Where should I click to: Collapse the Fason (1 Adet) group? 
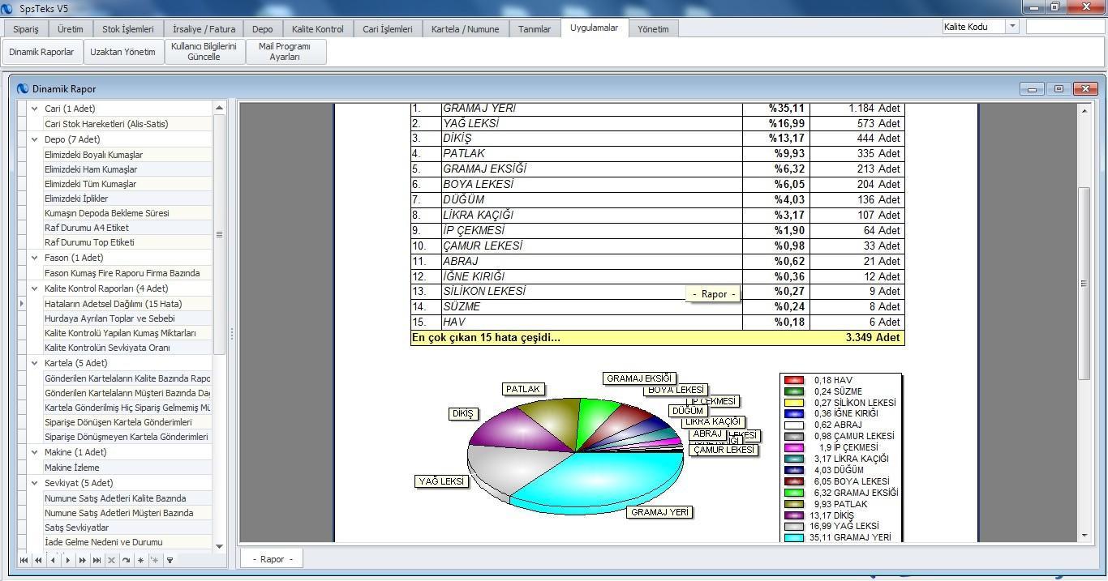(x=35, y=258)
